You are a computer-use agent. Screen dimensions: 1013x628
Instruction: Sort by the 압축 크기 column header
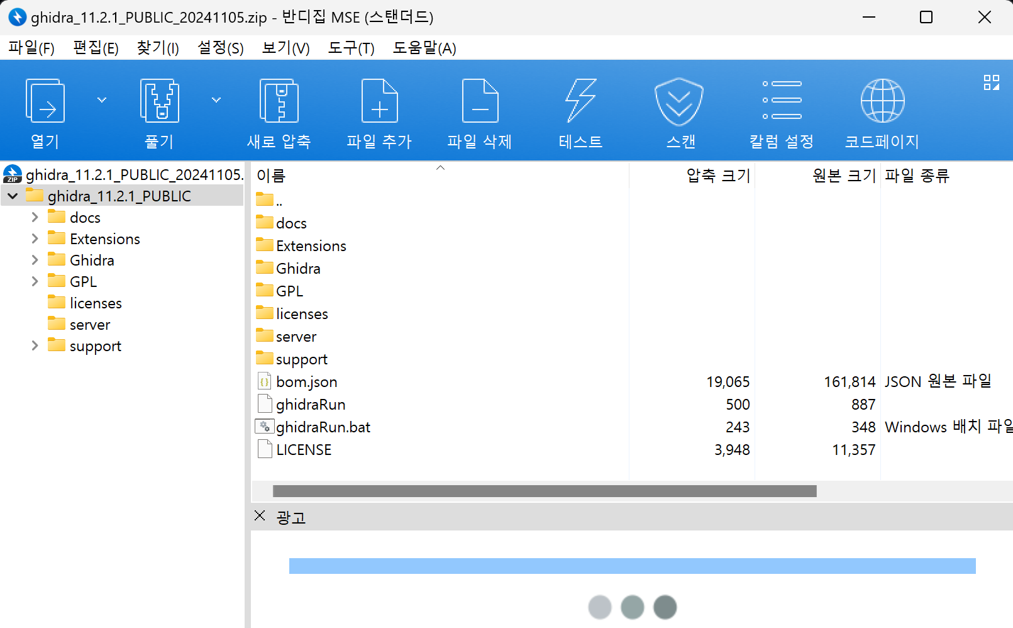coord(692,176)
